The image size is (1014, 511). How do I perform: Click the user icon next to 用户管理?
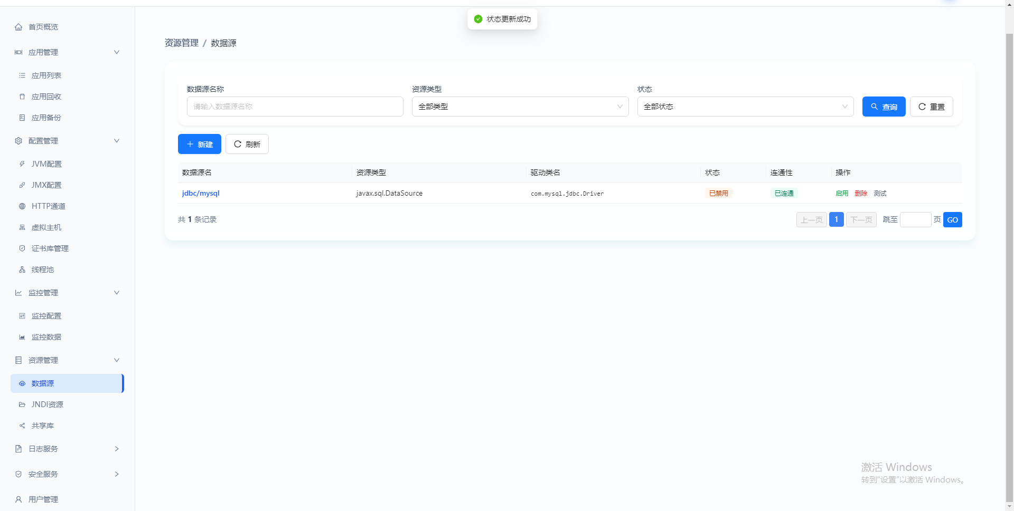click(18, 499)
